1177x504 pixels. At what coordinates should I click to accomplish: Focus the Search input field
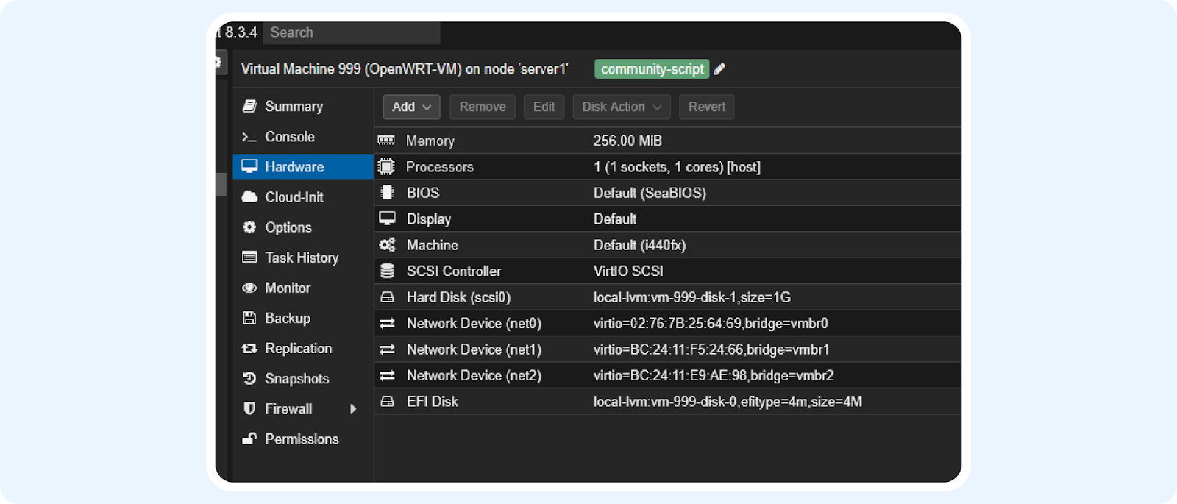352,32
